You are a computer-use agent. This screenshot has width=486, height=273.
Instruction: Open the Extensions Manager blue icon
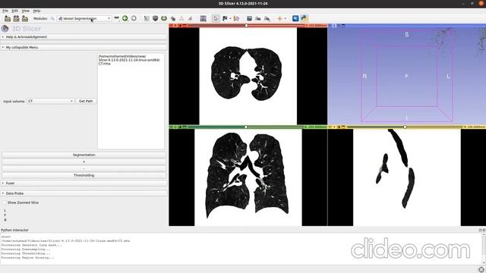pos(295,18)
